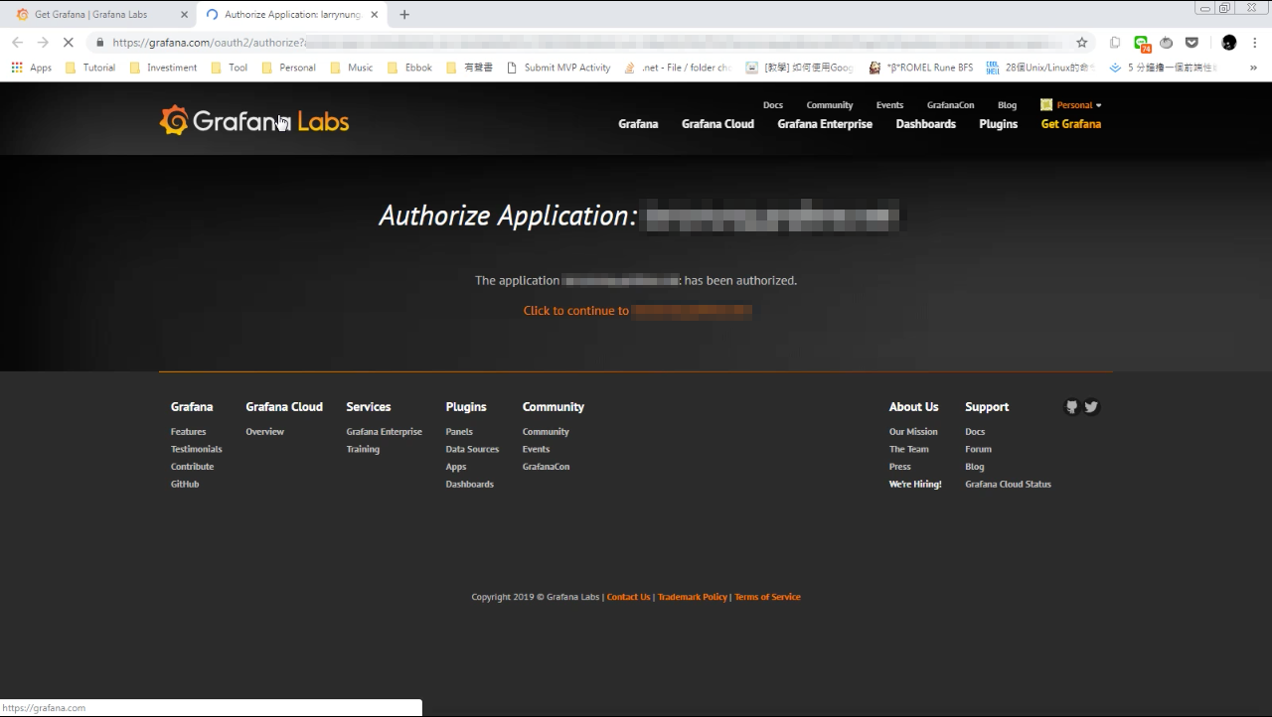1272x717 pixels.
Task: Open Events in top navigation
Action: [889, 105]
